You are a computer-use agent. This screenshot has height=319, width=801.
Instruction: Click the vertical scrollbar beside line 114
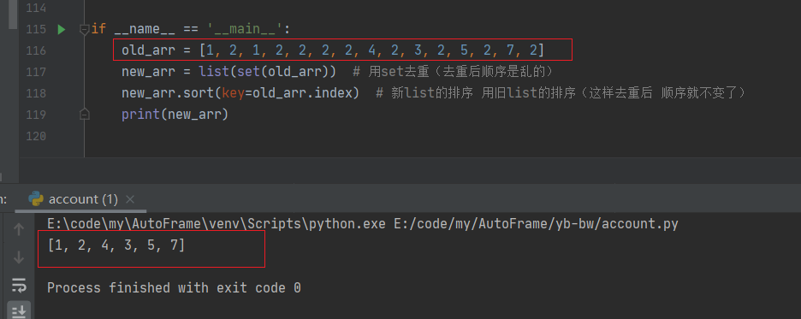[x=13, y=15]
